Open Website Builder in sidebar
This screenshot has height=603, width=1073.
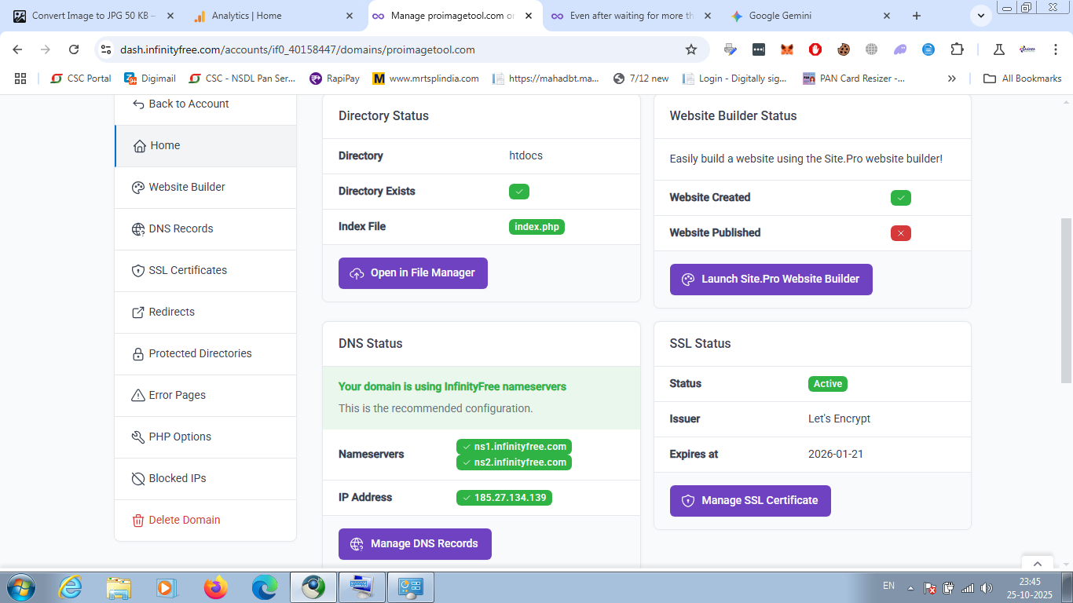pyautogui.click(x=187, y=187)
